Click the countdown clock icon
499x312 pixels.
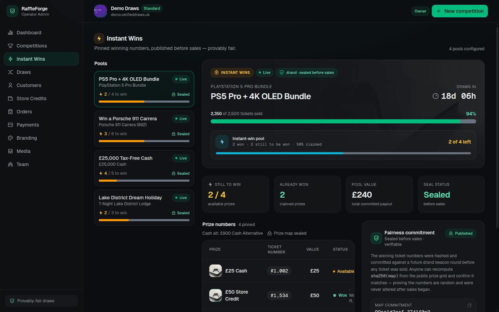(x=436, y=96)
